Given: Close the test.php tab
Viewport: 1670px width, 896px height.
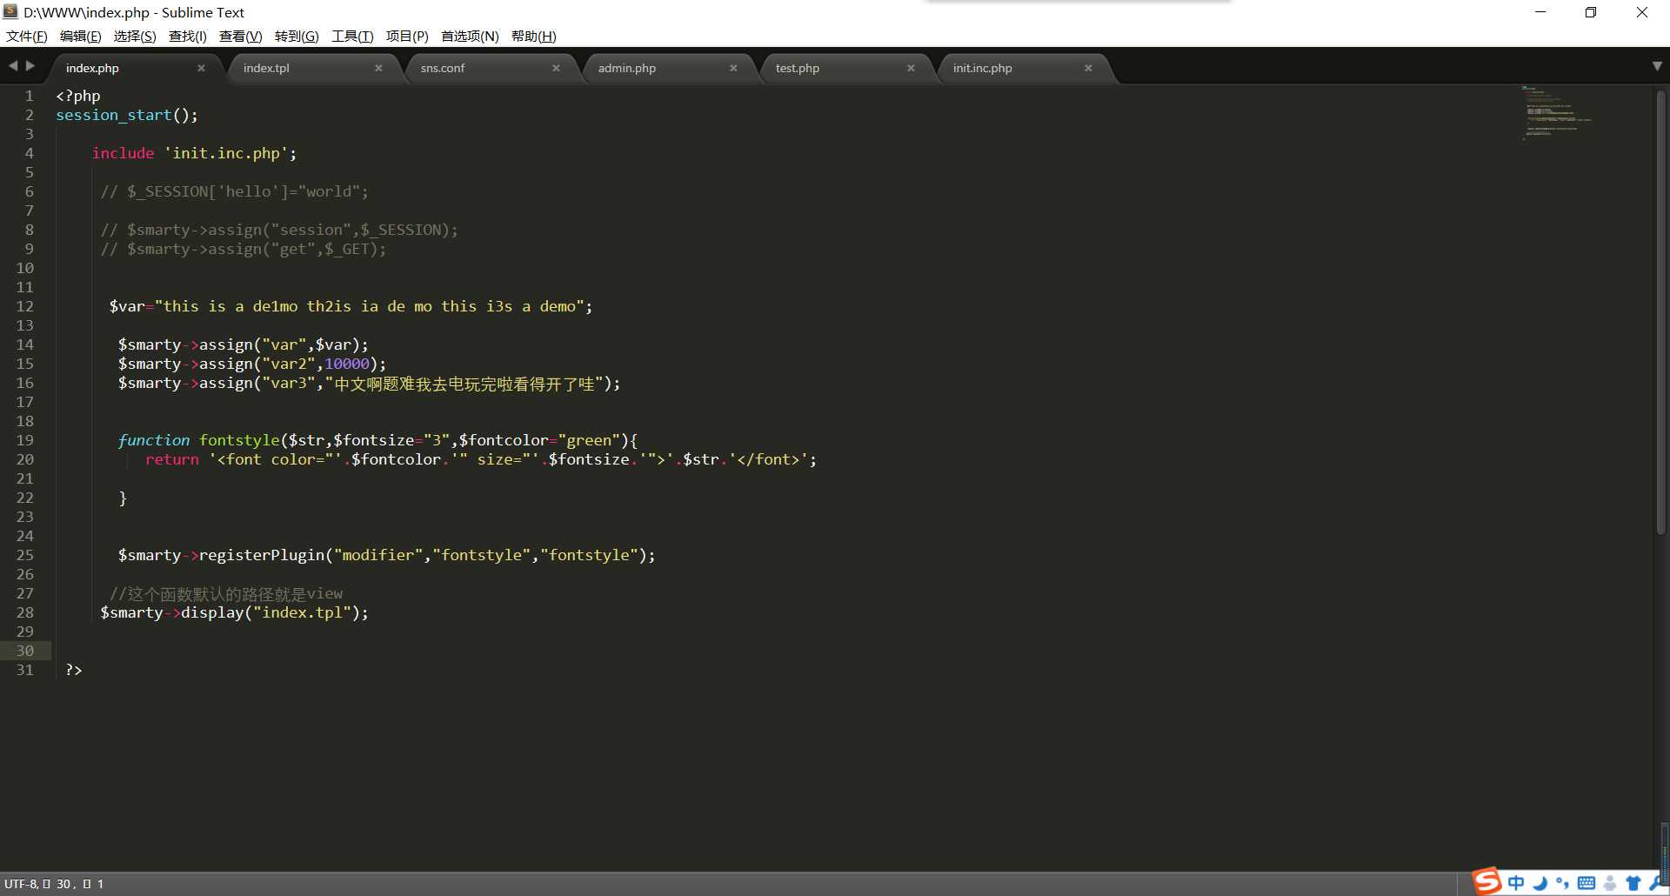Looking at the screenshot, I should [x=911, y=68].
